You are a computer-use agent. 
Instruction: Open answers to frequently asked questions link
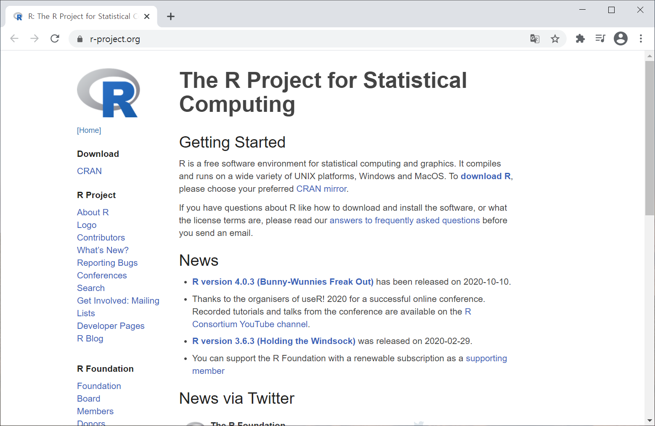[404, 220]
